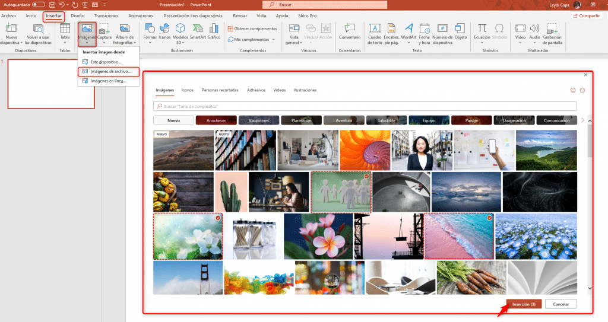Insert a Gráfico chart
Screen dimensions: 608x322
(x=214, y=31)
